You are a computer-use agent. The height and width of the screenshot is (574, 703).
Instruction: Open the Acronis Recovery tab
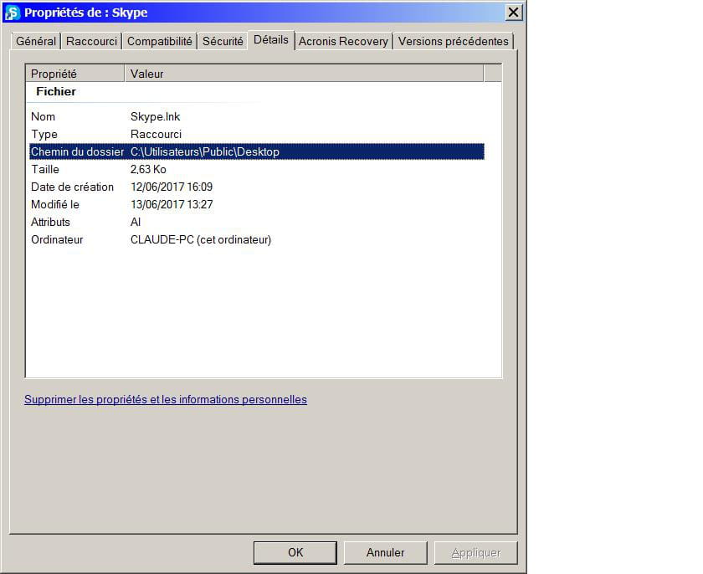tap(343, 41)
